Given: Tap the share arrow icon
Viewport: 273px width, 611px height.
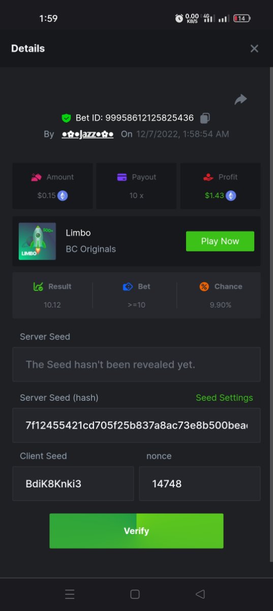Looking at the screenshot, I should click(x=240, y=99).
